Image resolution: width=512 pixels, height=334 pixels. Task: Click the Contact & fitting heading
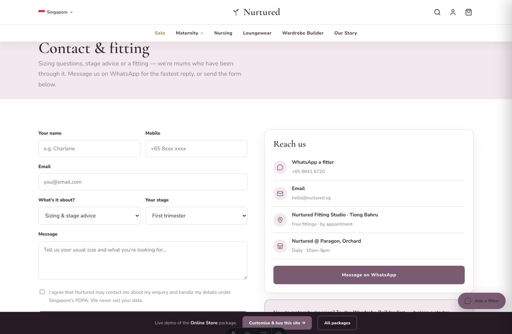point(94,48)
